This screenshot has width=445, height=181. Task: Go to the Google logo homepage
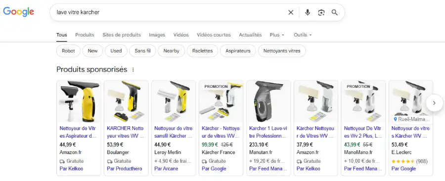coord(19,12)
